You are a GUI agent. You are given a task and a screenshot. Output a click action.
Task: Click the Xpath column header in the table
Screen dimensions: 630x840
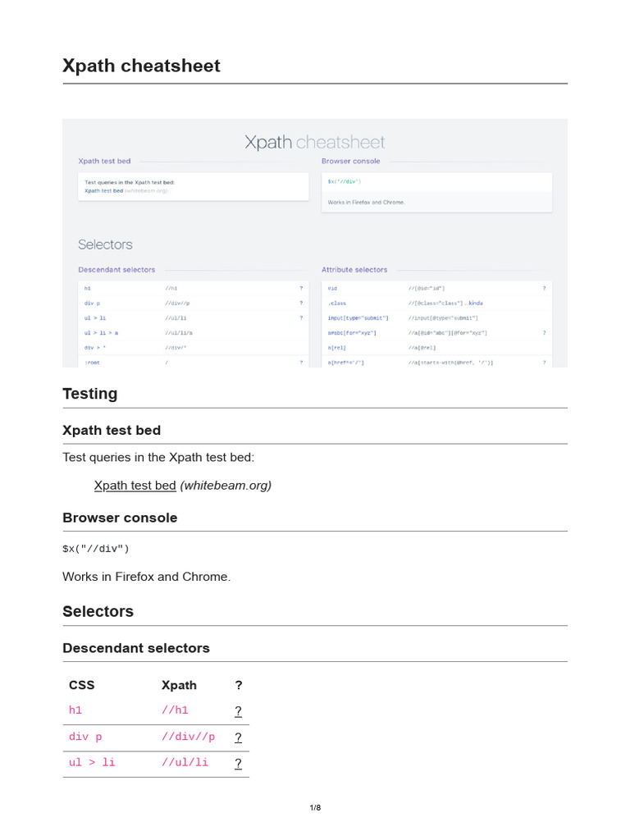(179, 685)
